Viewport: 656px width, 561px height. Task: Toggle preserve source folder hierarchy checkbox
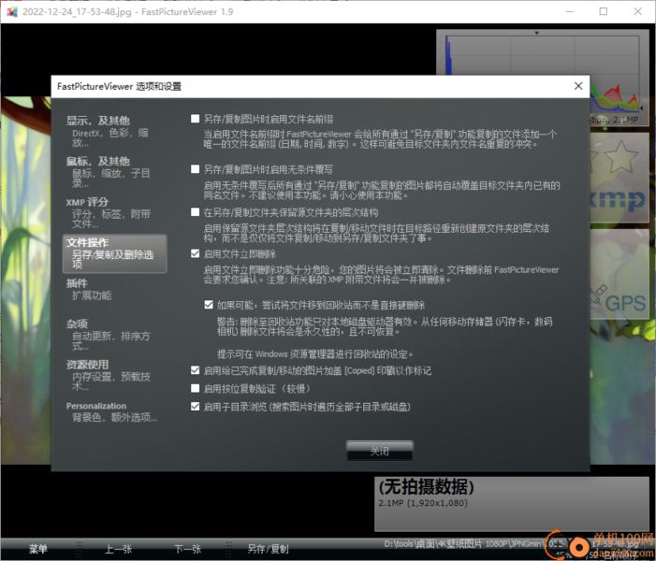[195, 212]
